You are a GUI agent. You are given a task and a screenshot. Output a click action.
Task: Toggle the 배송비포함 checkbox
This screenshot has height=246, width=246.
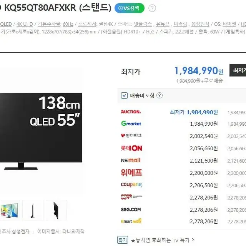(124, 95)
